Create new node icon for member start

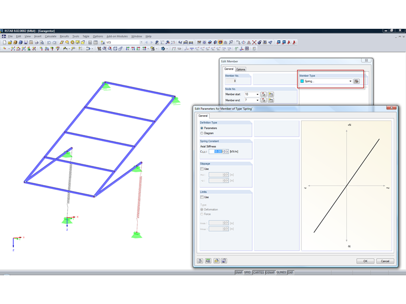click(x=271, y=94)
